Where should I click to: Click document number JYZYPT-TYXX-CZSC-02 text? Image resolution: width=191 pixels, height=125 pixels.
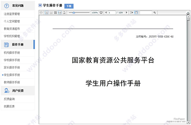(x=161, y=36)
